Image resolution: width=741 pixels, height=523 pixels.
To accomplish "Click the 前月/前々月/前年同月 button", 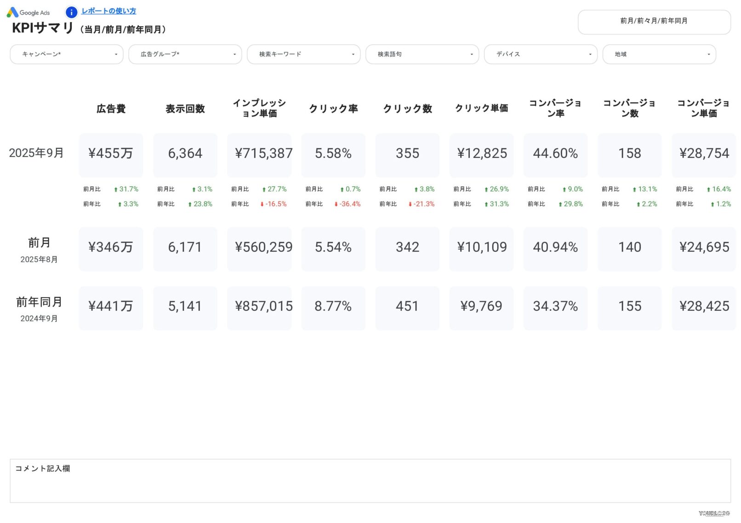I will coord(653,21).
